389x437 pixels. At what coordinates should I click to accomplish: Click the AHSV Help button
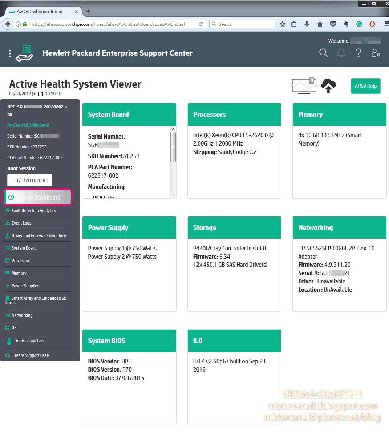coord(365,86)
